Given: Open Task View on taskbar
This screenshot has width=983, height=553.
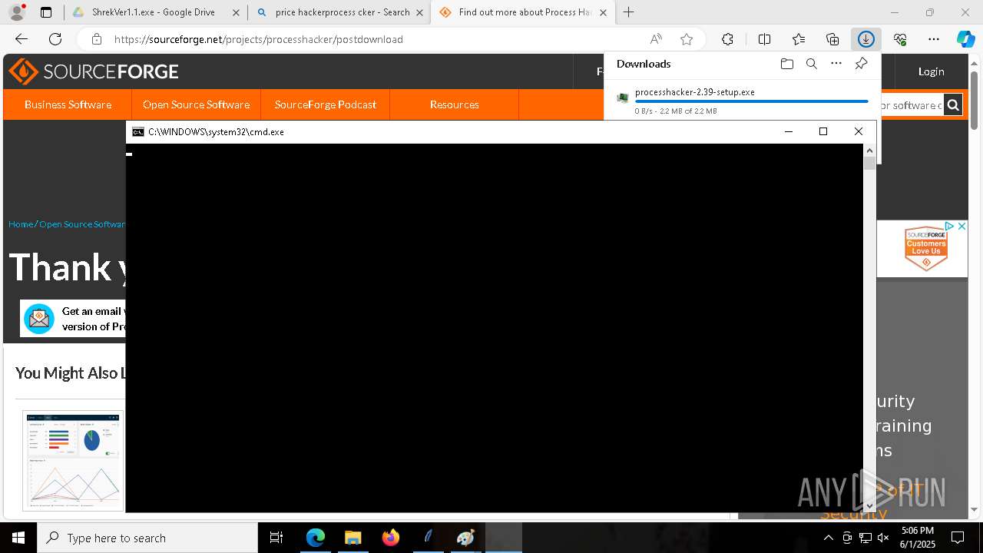Looking at the screenshot, I should [276, 538].
